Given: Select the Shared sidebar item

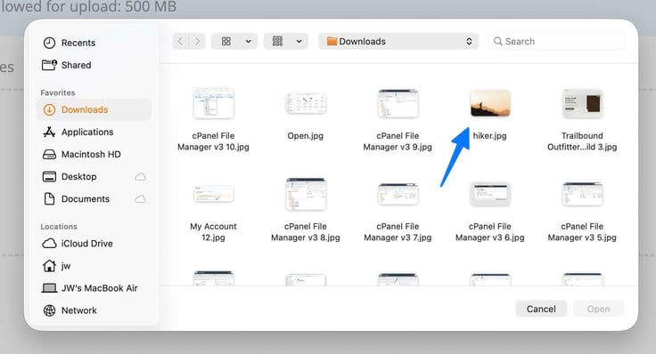Looking at the screenshot, I should click(x=94, y=65).
